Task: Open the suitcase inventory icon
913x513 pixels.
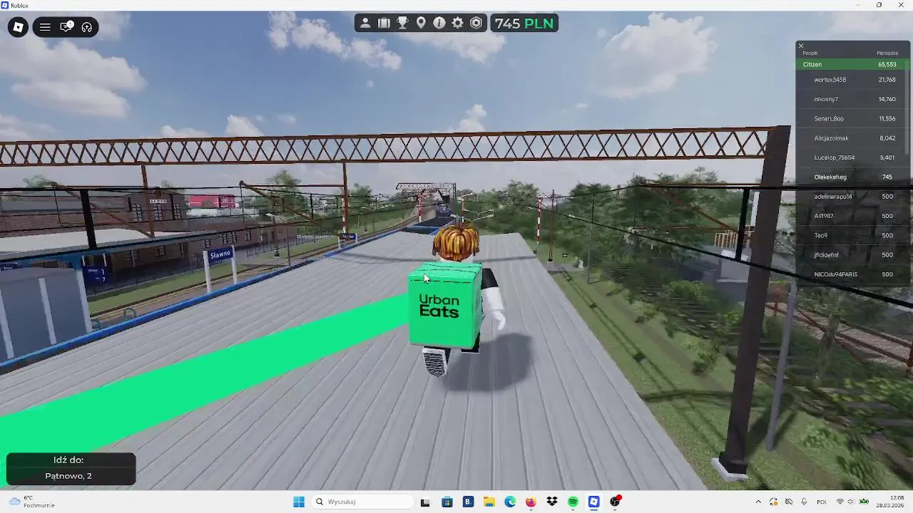Action: (384, 24)
